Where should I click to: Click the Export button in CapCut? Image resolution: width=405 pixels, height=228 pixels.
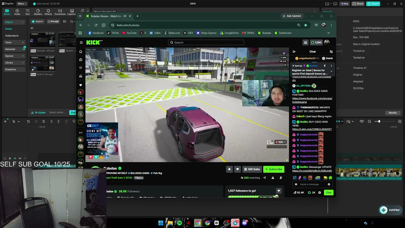click(x=373, y=4)
